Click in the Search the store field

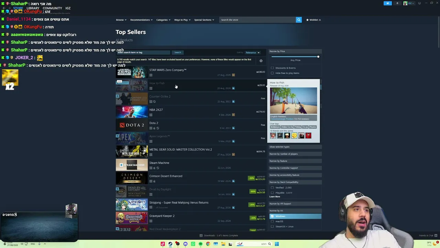(x=258, y=20)
